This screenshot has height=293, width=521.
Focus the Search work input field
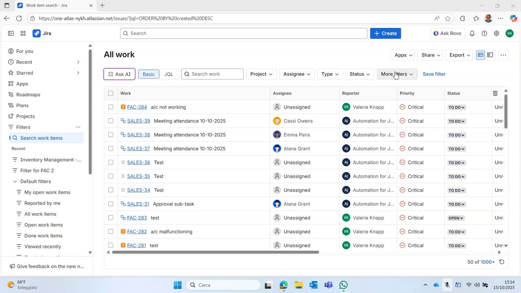click(x=212, y=74)
